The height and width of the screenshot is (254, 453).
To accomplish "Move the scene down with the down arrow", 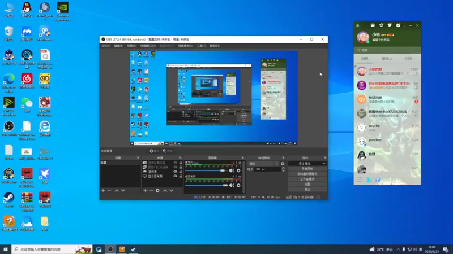I will tap(123, 190).
